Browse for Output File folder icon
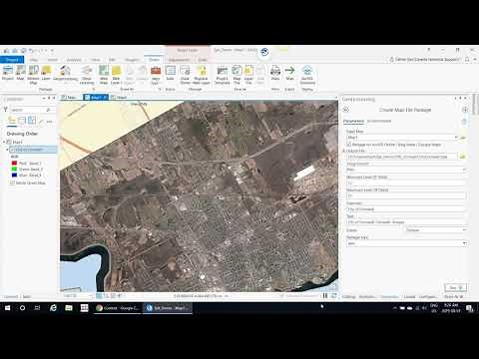479x359 pixels. [462, 157]
